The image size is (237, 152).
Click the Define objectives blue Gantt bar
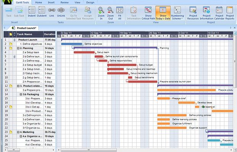click(x=72, y=44)
